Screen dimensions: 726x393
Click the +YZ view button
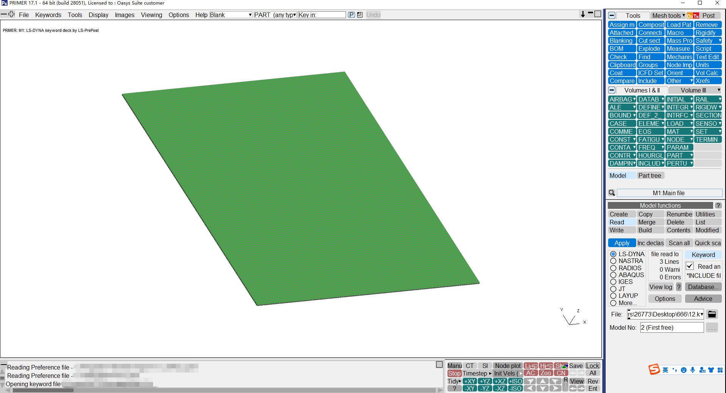[x=485, y=381]
